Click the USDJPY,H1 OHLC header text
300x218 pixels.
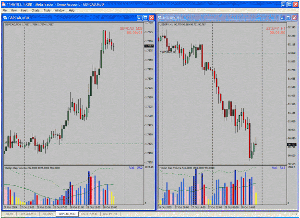[182, 24]
